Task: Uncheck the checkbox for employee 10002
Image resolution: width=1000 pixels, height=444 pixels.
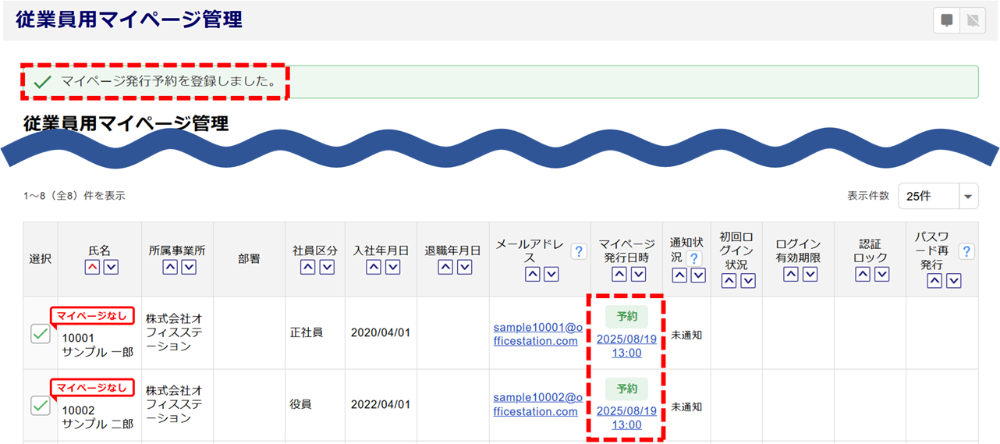Action: pos(41,406)
